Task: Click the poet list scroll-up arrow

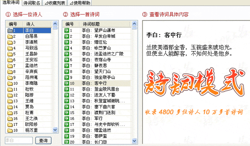Action: click(x=55, y=24)
